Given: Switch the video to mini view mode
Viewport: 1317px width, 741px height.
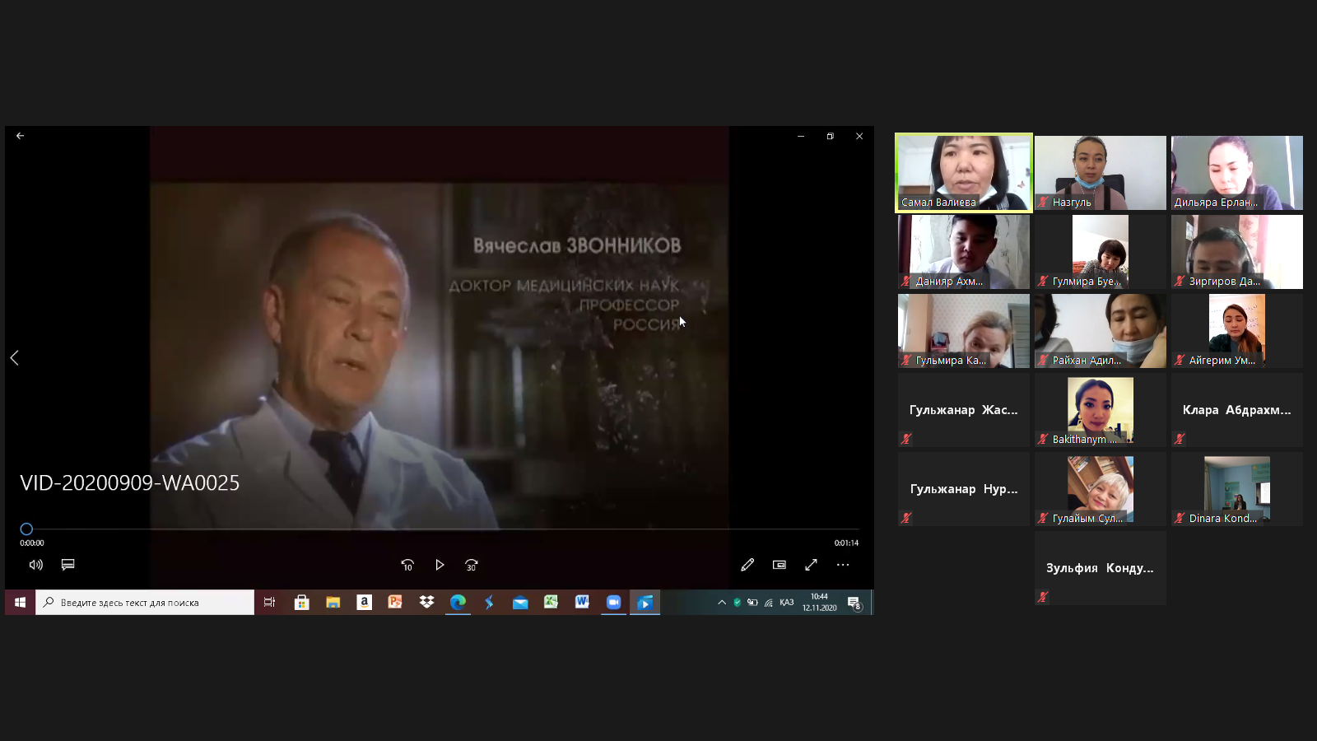Looking at the screenshot, I should click(x=779, y=565).
